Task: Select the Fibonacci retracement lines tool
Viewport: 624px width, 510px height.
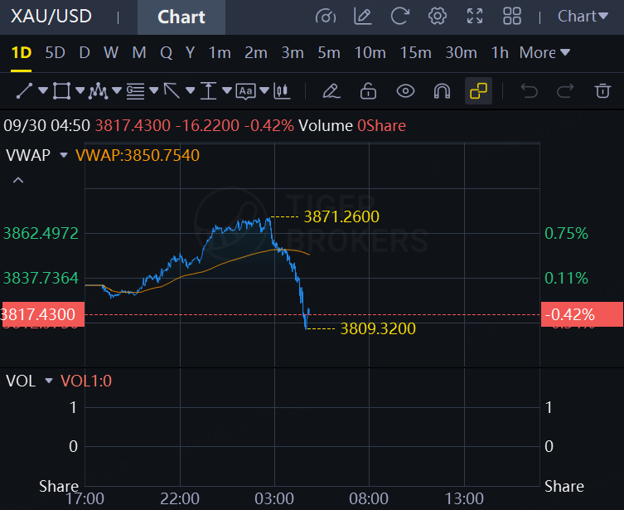Action: click(135, 91)
